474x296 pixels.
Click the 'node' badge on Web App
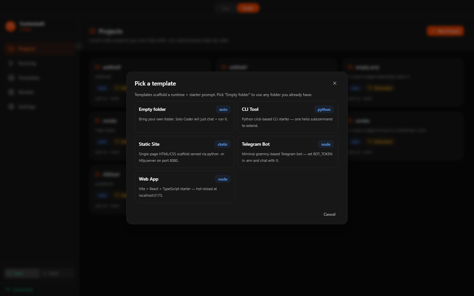223,179
